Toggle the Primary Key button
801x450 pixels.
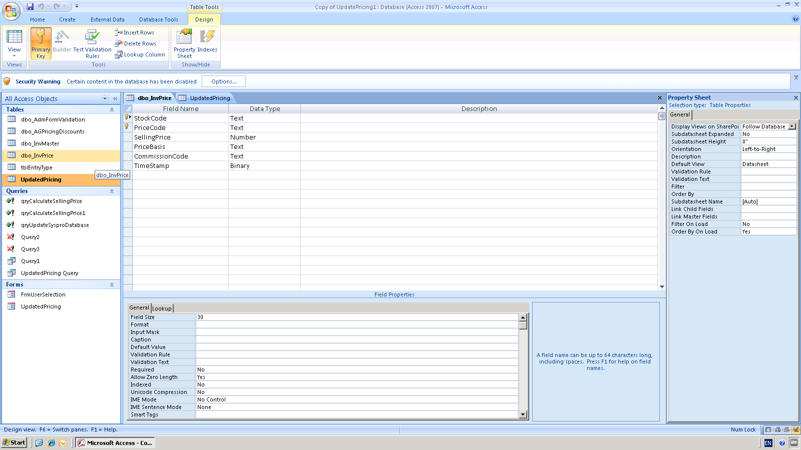point(41,44)
